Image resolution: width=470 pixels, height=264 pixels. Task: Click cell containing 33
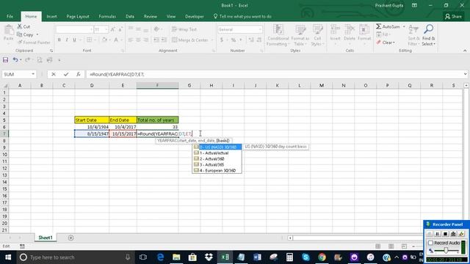click(x=157, y=127)
